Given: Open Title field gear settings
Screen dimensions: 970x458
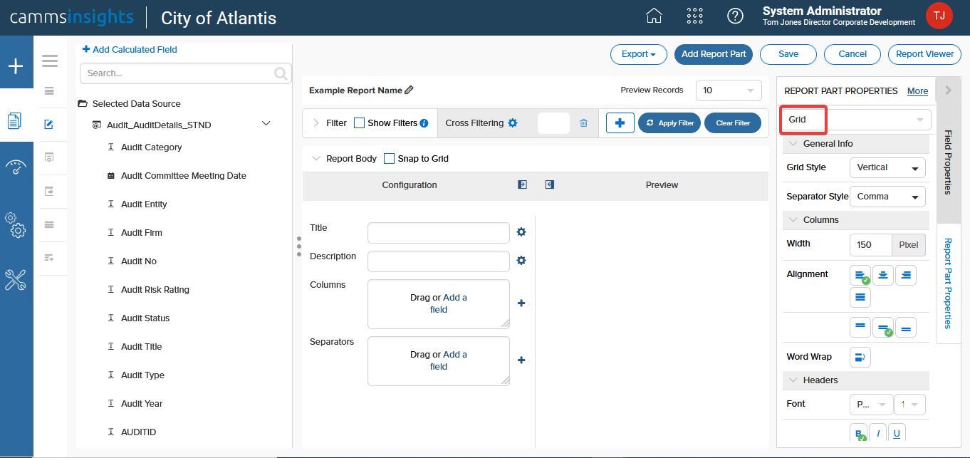Looking at the screenshot, I should [x=521, y=232].
